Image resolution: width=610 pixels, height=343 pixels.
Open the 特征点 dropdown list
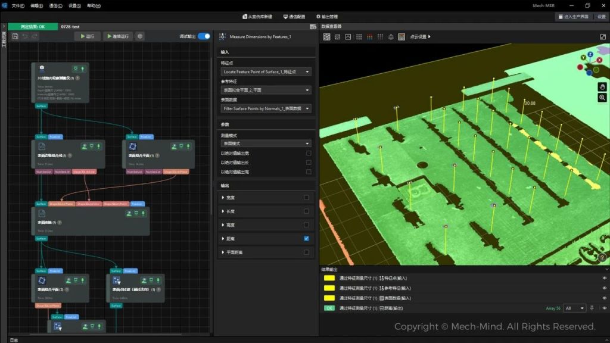[x=266, y=72]
